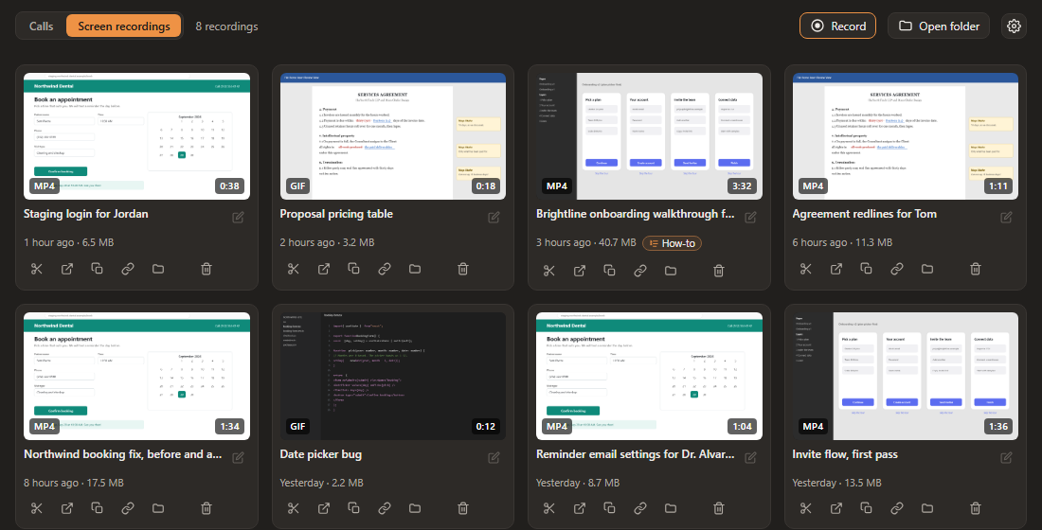Open settings via the gear icon
This screenshot has height=530, width=1042.
pyautogui.click(x=1014, y=26)
